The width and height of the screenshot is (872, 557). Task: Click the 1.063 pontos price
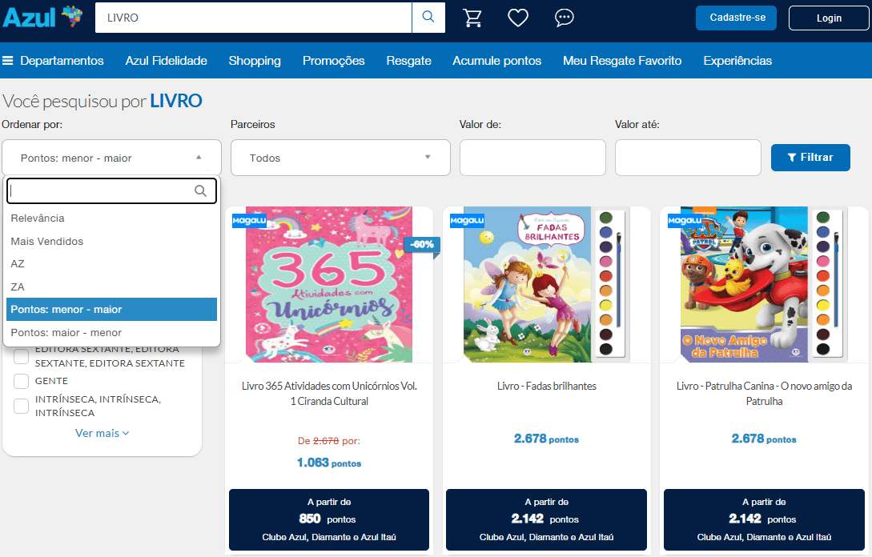tap(329, 463)
